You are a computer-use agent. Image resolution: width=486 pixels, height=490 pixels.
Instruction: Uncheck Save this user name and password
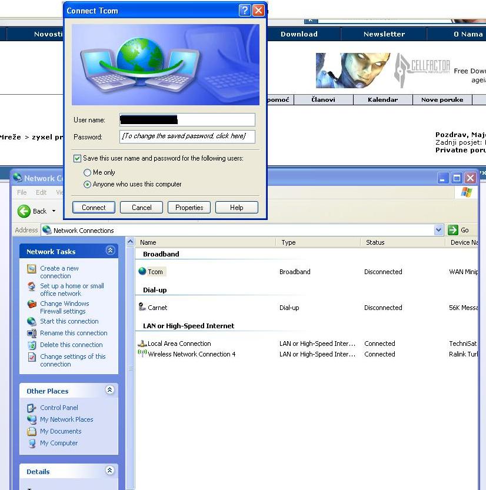77,158
